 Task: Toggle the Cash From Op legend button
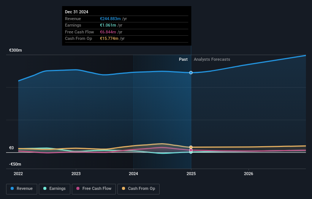pos(138,189)
